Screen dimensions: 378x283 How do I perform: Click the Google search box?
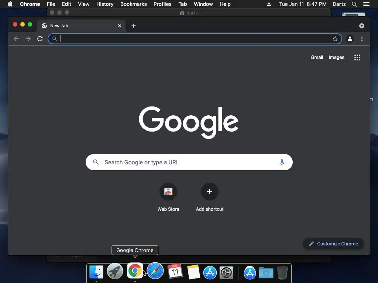click(189, 162)
